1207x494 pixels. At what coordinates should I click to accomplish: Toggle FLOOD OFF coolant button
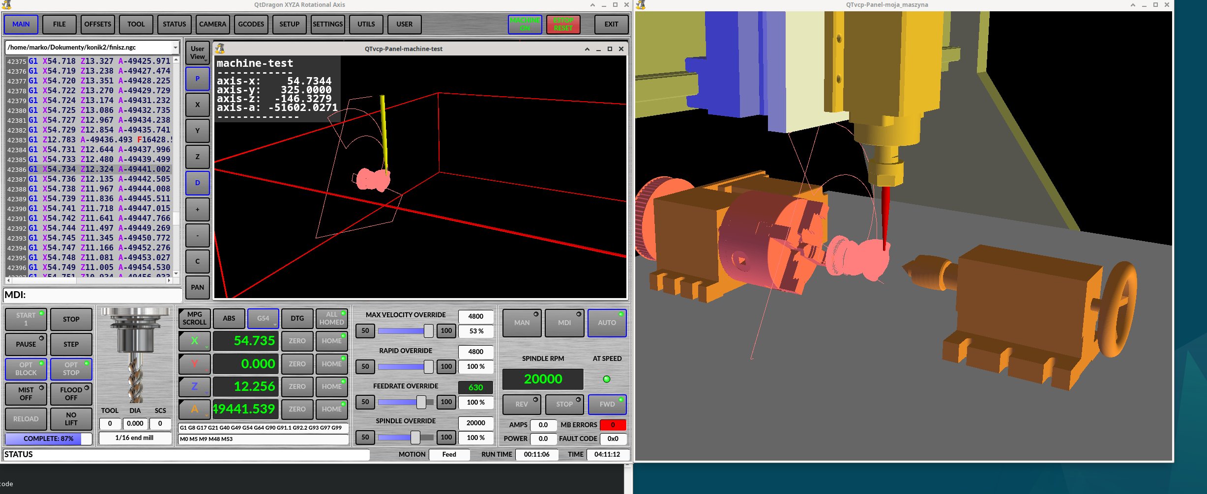pyautogui.click(x=71, y=393)
